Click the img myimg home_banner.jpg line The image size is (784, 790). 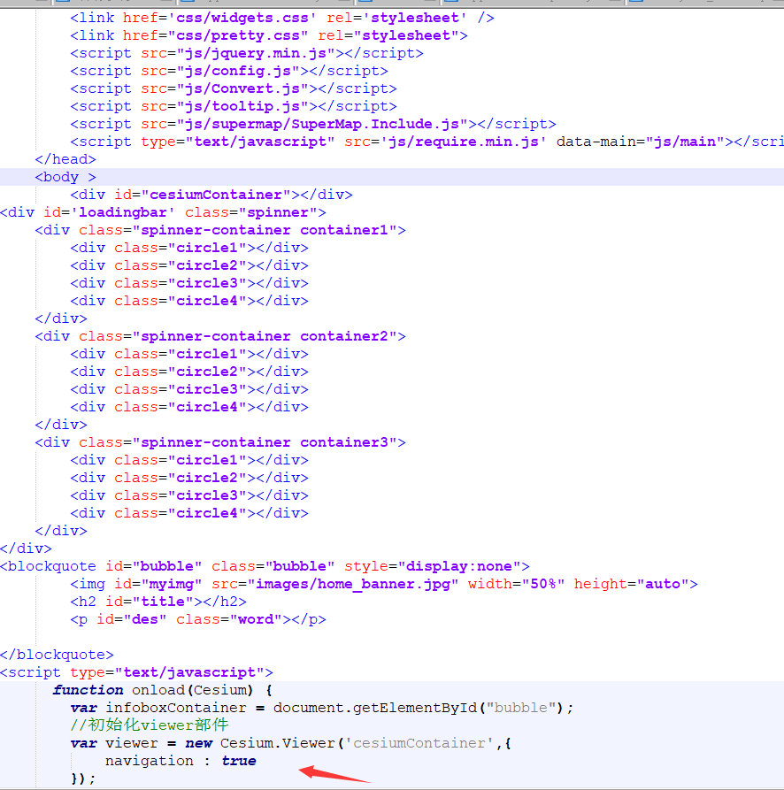click(x=384, y=584)
